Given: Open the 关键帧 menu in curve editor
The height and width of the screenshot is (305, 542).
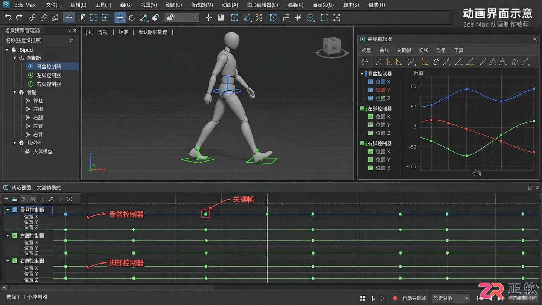Looking at the screenshot, I should (404, 50).
